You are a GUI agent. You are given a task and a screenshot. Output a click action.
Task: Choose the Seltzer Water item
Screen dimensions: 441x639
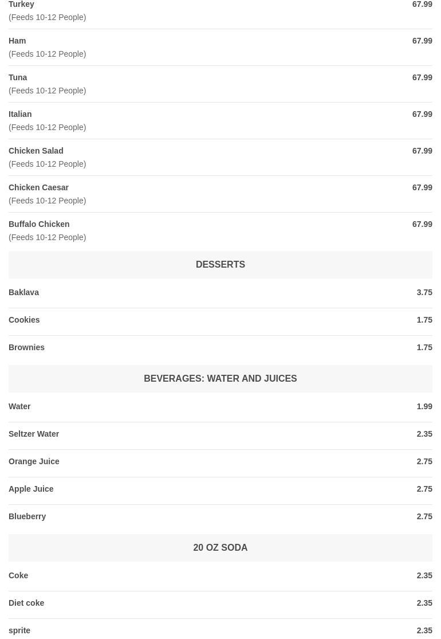click(34, 434)
